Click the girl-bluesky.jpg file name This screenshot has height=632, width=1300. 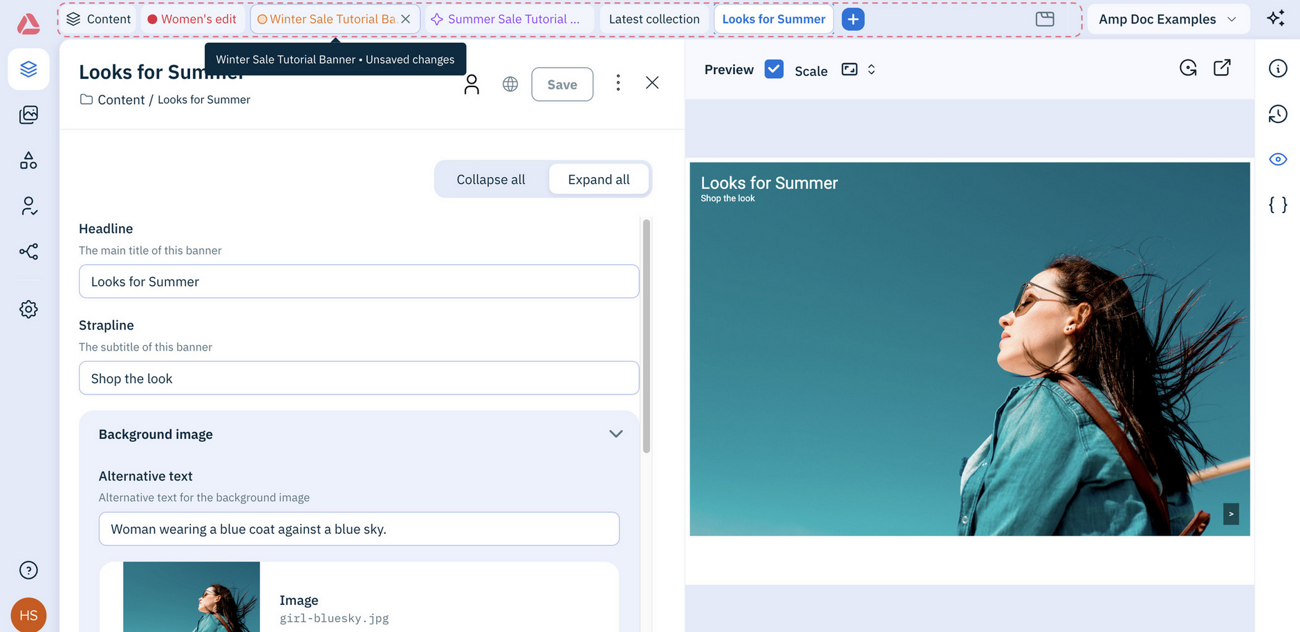[334, 618]
